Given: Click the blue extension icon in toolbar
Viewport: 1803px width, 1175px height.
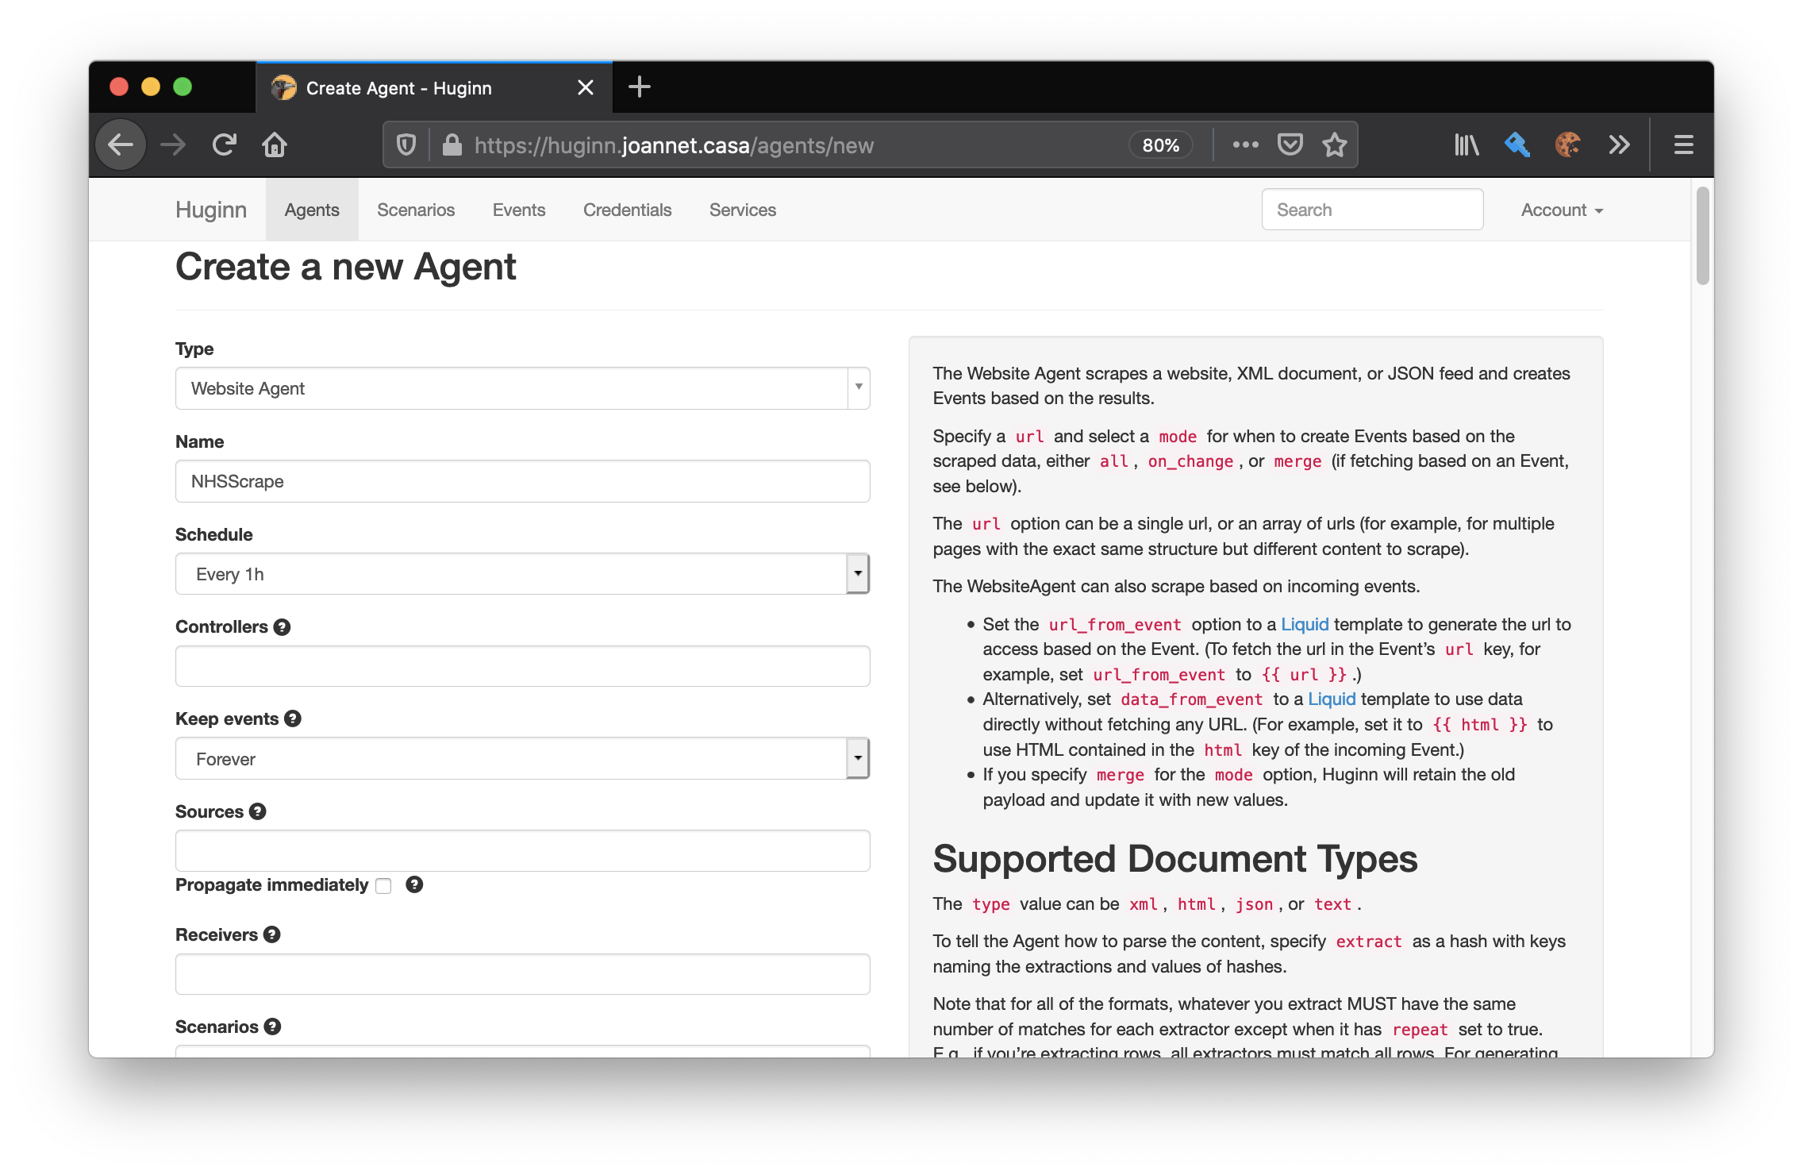Looking at the screenshot, I should (x=1517, y=145).
